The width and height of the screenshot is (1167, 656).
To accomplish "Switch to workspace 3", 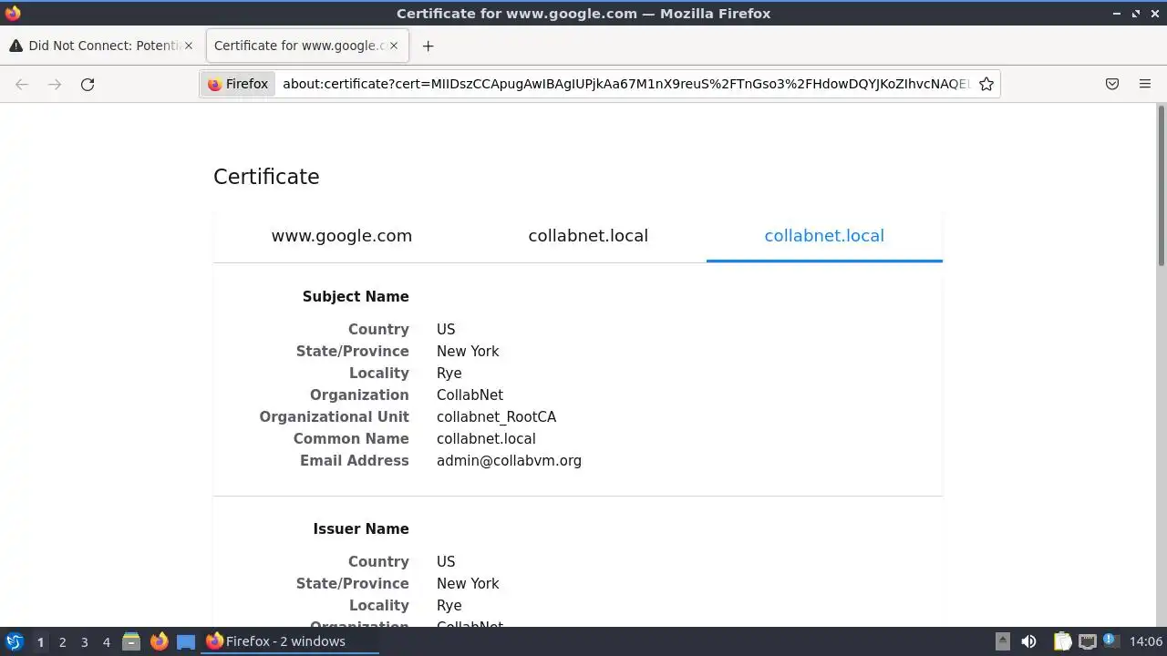I will pos(84,641).
